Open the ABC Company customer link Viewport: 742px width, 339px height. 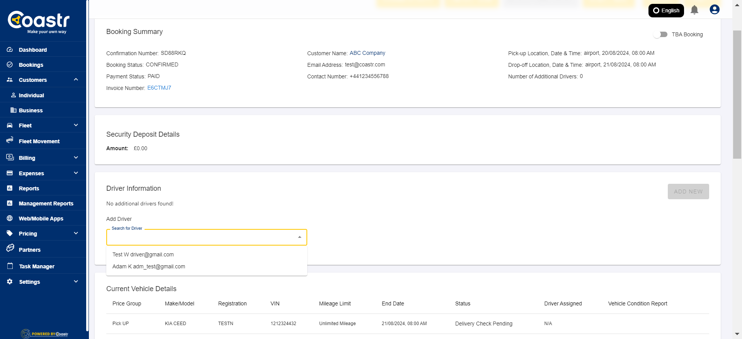tap(368, 53)
